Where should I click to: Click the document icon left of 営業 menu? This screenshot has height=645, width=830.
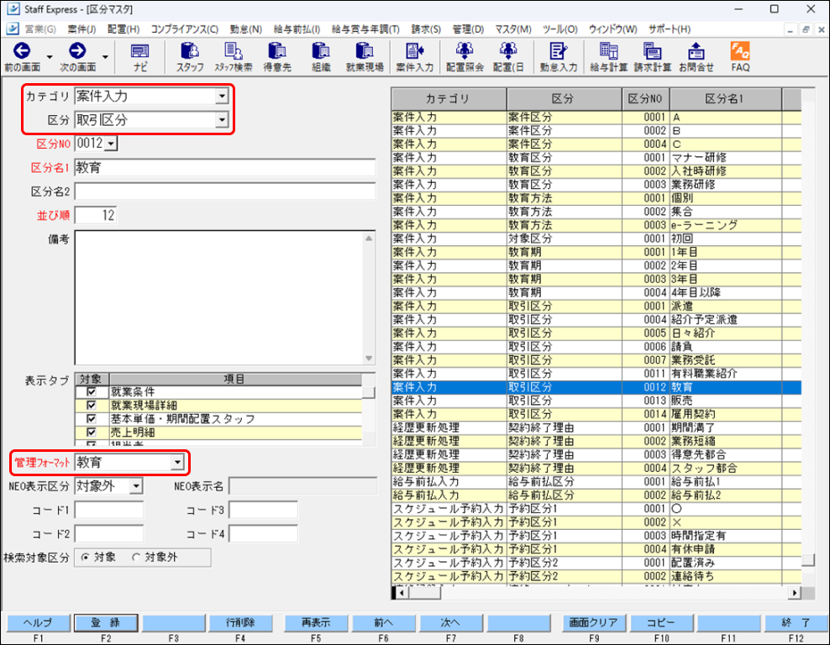(13, 29)
